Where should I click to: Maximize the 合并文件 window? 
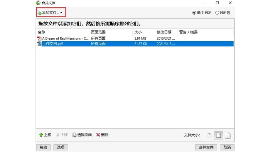(217, 3)
